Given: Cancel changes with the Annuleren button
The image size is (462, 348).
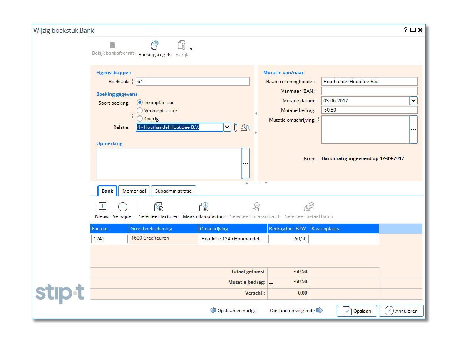Looking at the screenshot, I should tap(401, 311).
